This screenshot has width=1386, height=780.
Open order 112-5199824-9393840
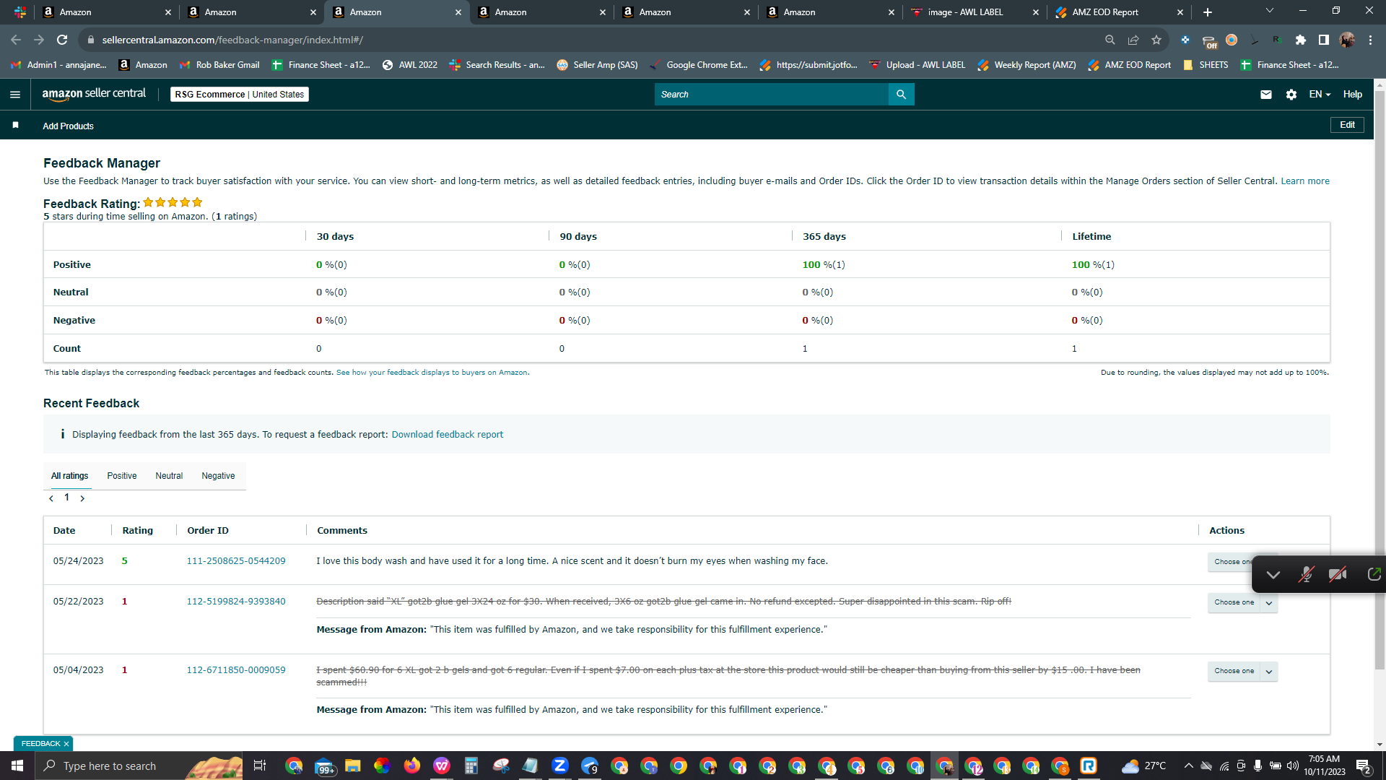tap(236, 602)
